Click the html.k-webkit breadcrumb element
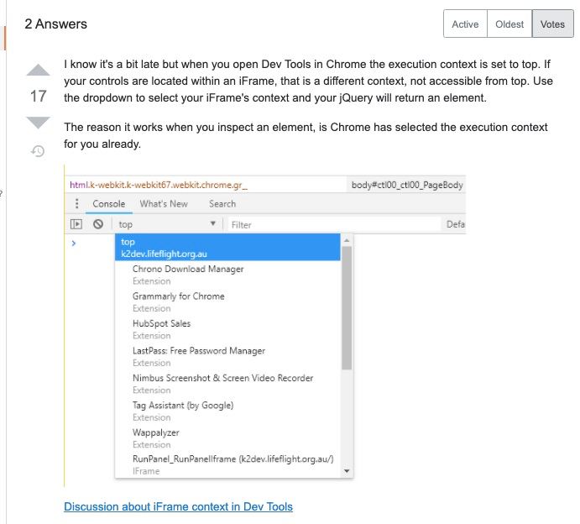This screenshot has height=524, width=580. 159,185
